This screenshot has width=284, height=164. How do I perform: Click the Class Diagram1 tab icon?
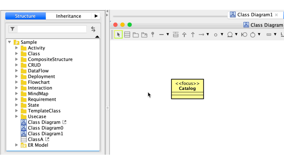[233, 15]
